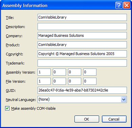Confirm changes with the OK button
Screen dimensions: 132x128
point(87,119)
